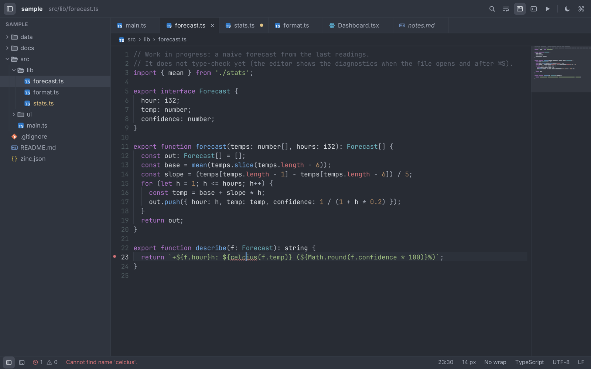Expand the ui folder

tap(55, 114)
